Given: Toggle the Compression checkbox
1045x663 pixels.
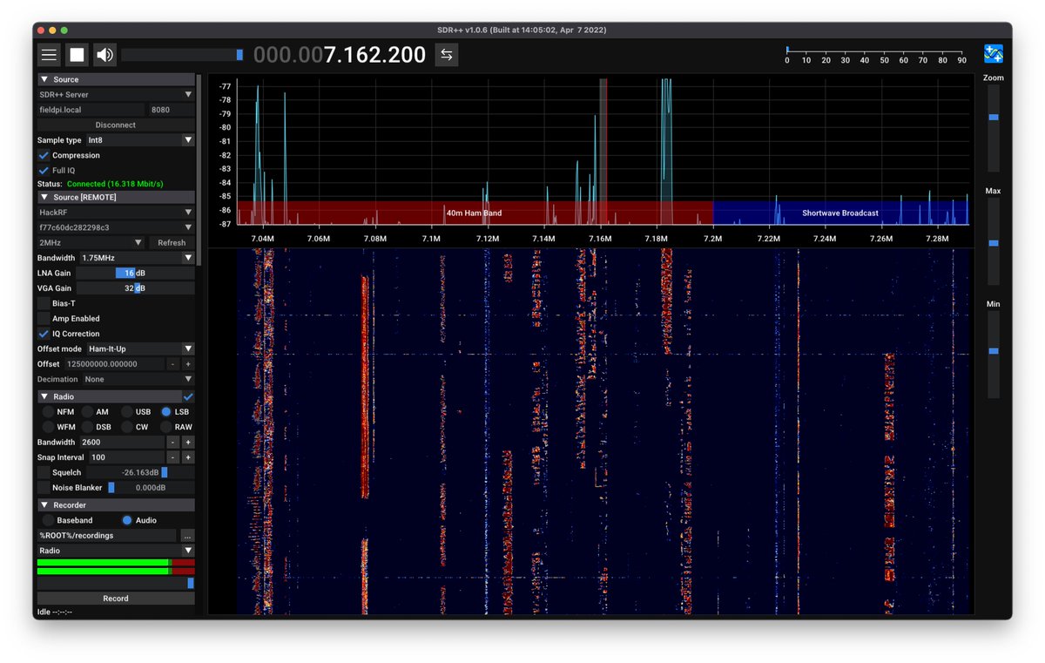Looking at the screenshot, I should click(44, 155).
